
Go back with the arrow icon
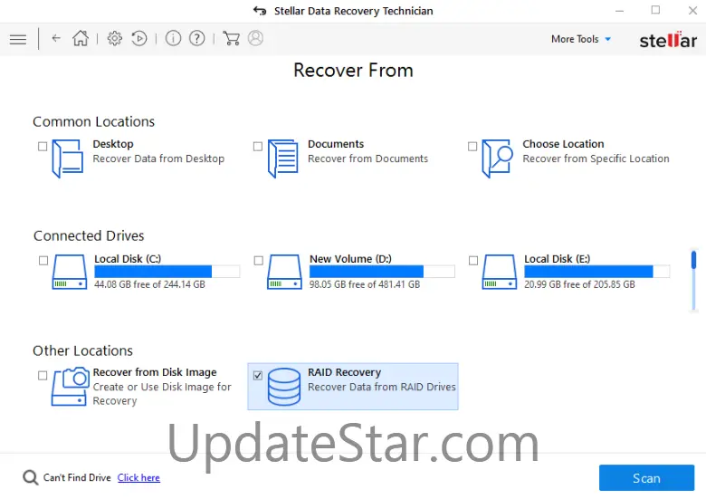[x=56, y=38]
